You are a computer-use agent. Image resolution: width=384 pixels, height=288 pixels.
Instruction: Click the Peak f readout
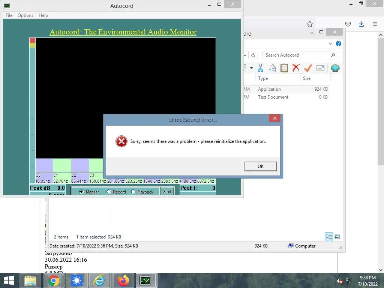pos(198,188)
